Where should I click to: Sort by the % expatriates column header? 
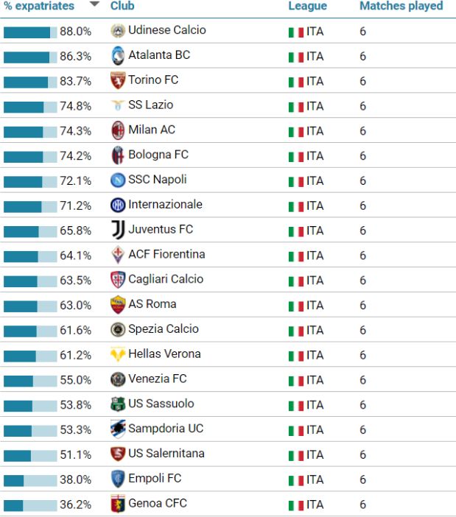[x=40, y=6]
